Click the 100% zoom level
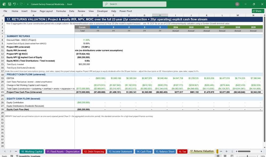Image resolution: width=266 pixels, height=157 pixels. [263, 156]
